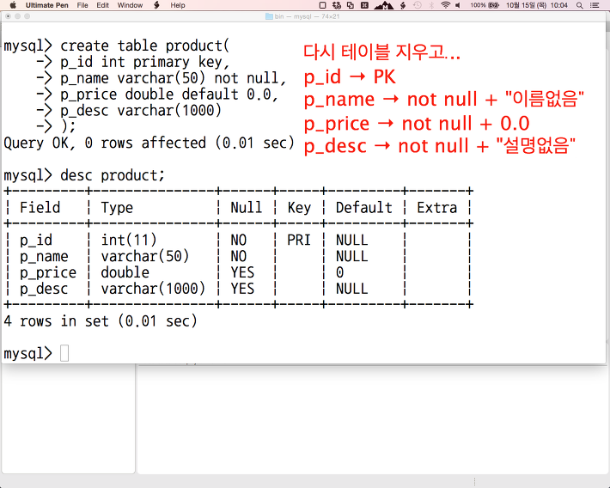Click 'p_price double default 0.0,' line
610x488 pixels.
169,95
